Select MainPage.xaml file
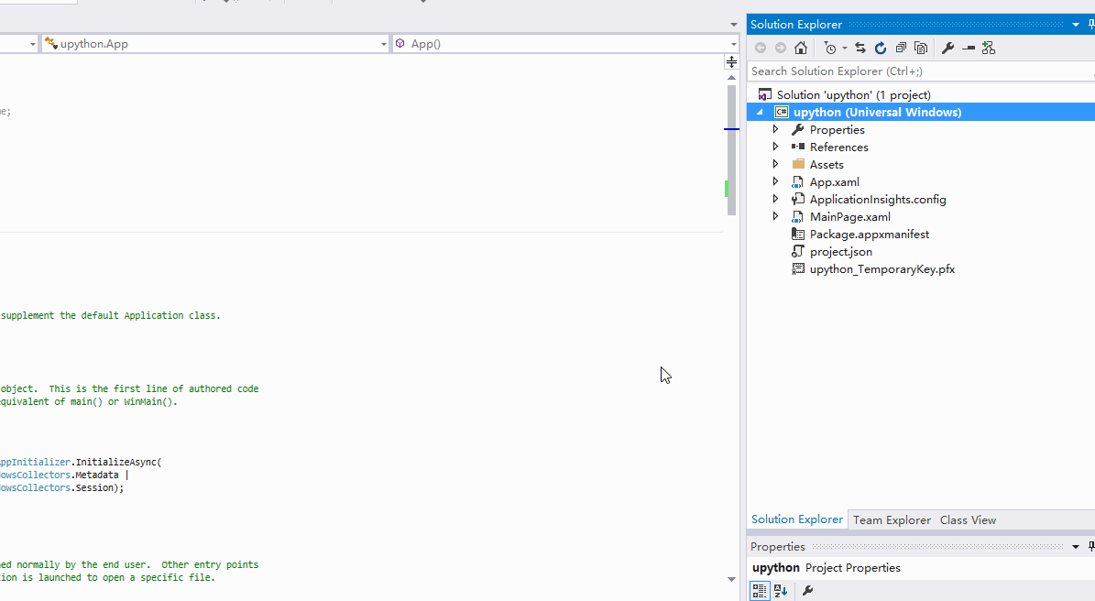 click(x=849, y=217)
